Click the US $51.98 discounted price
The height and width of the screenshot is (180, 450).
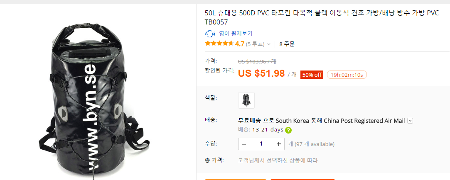[x=261, y=73]
